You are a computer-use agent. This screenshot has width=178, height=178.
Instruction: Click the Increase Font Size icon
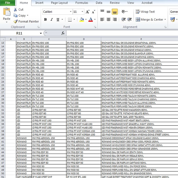point(87,12)
